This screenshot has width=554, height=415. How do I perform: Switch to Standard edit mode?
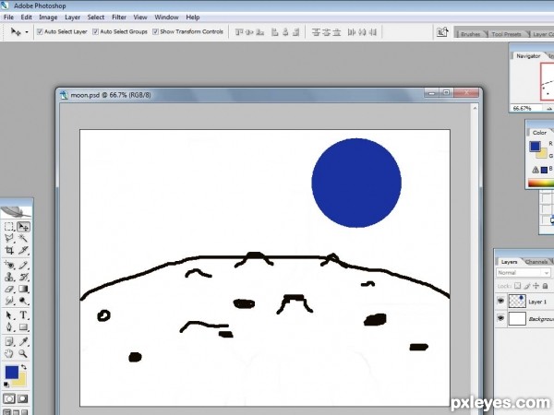(9, 398)
